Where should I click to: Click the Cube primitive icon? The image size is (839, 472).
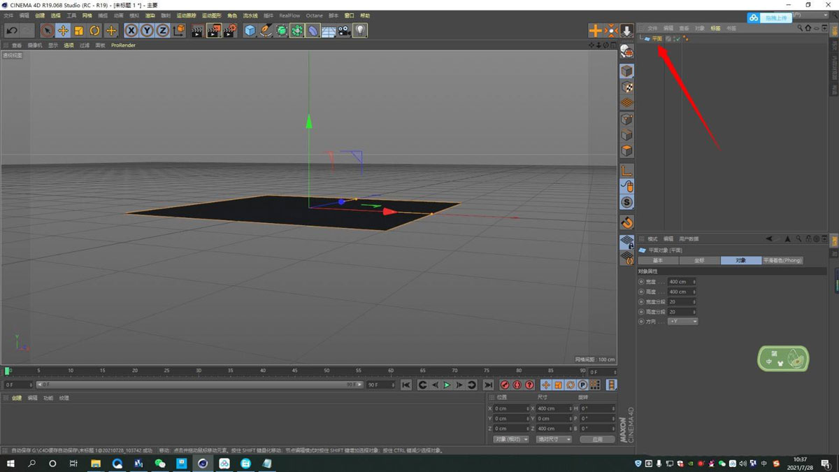click(250, 30)
